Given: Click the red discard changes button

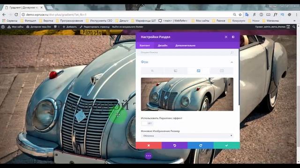Looking at the screenshot, I should tap(149, 145).
